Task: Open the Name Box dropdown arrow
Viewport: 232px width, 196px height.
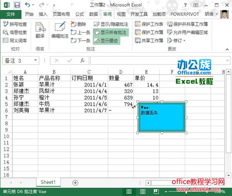Action: click(x=36, y=60)
